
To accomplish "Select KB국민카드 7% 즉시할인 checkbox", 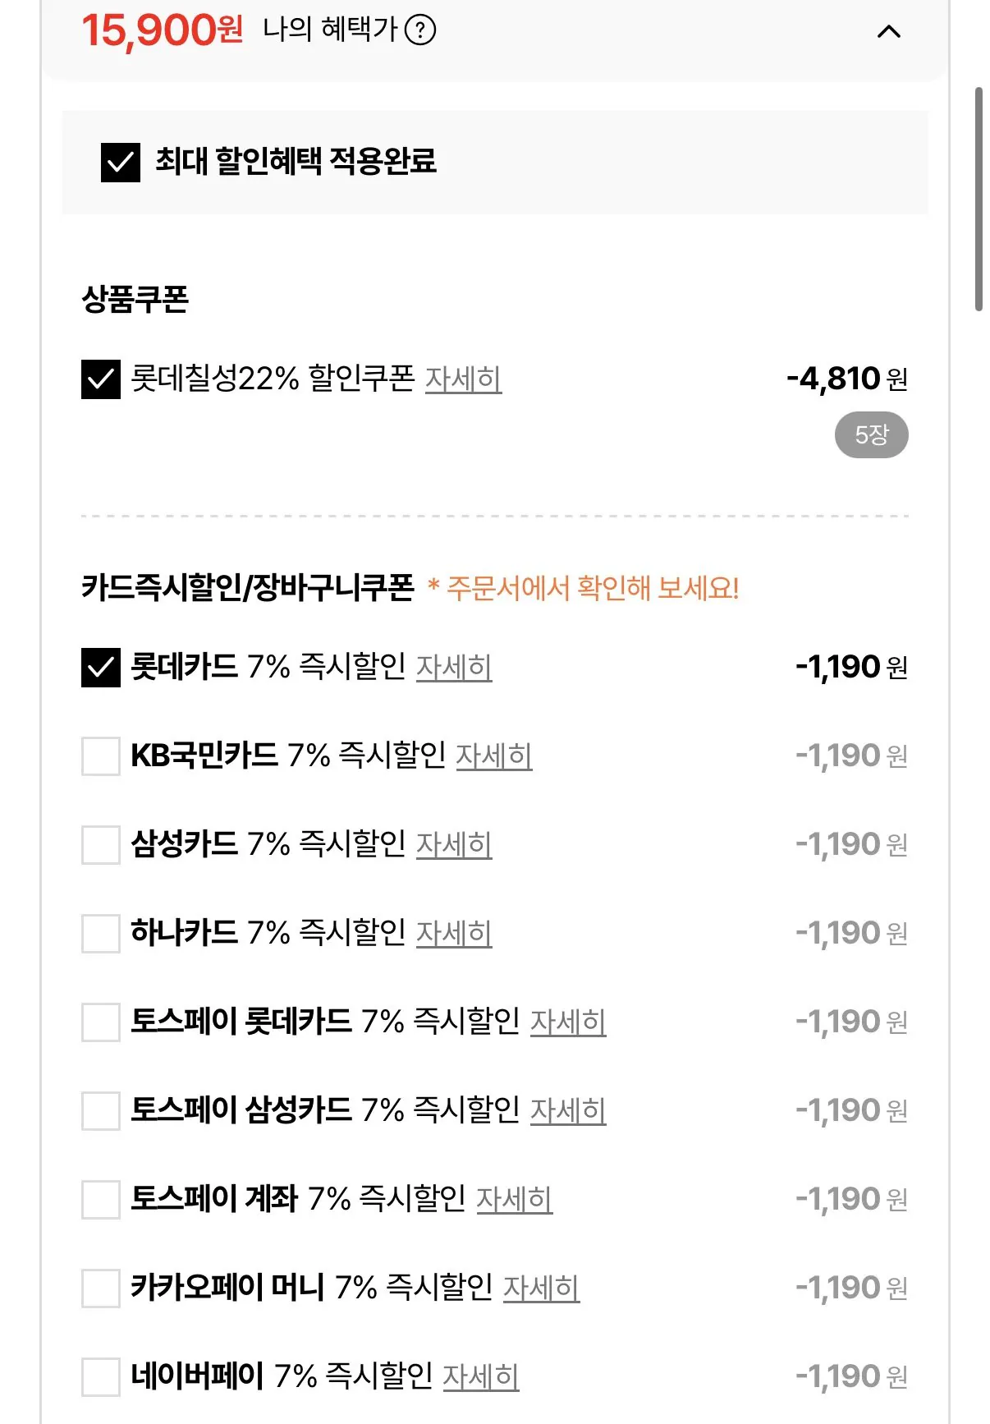I will tap(101, 756).
